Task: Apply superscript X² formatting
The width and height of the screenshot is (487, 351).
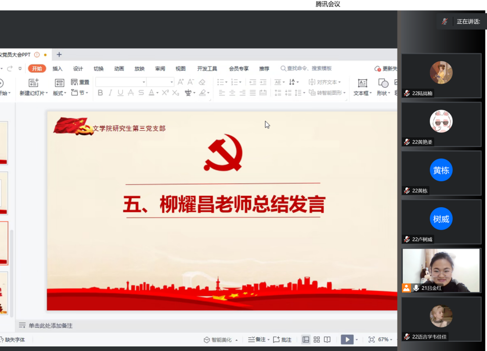Action: [x=165, y=93]
